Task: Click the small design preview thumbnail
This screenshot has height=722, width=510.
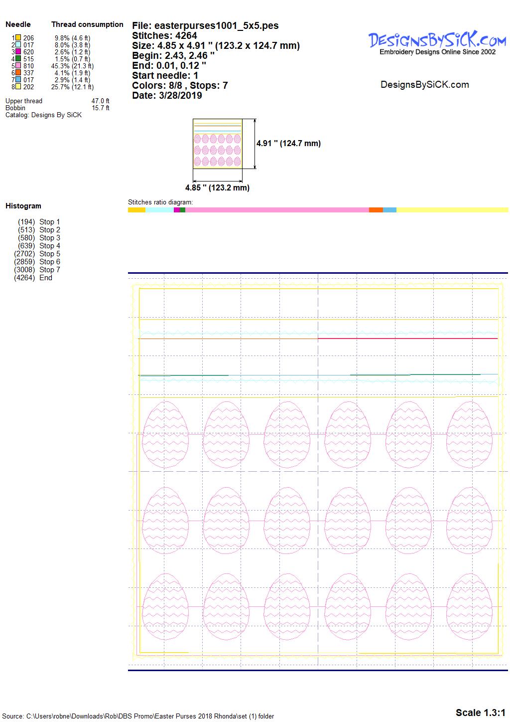Action: 217,144
